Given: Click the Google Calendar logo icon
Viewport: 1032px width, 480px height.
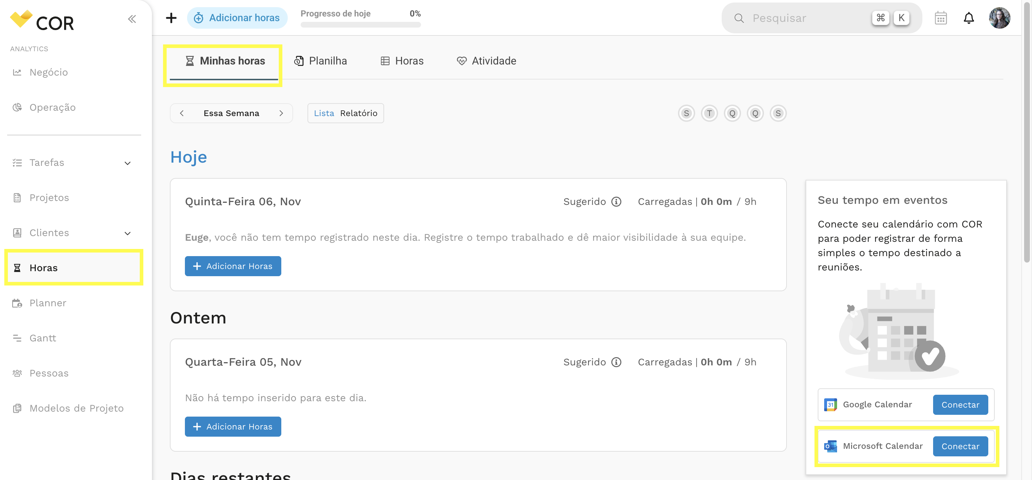Looking at the screenshot, I should pos(830,405).
